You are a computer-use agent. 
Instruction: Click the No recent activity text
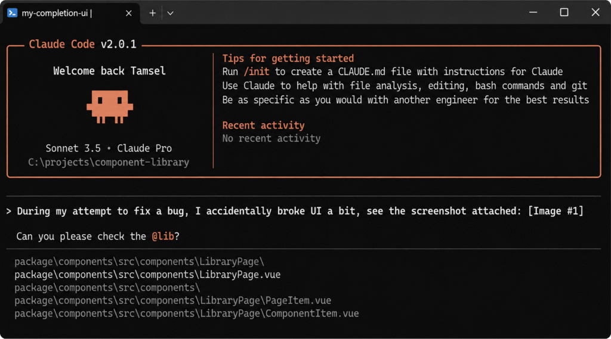[271, 139]
